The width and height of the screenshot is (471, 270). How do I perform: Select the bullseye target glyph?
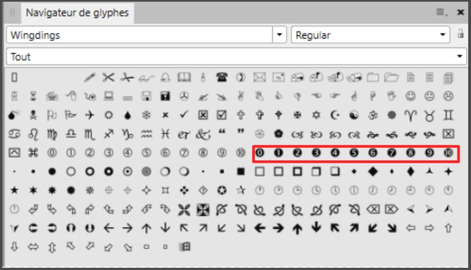(146, 172)
